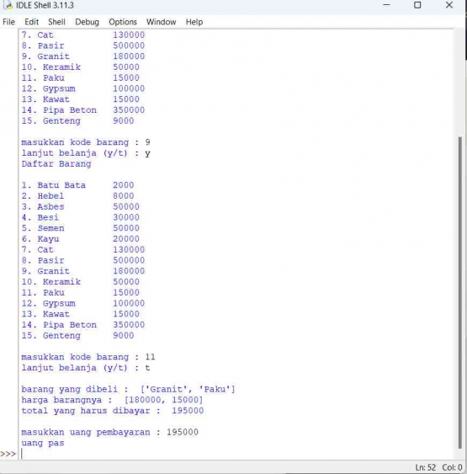Click the 'Daftar Barang' heading text
The width and height of the screenshot is (467, 474).
[x=56, y=164]
